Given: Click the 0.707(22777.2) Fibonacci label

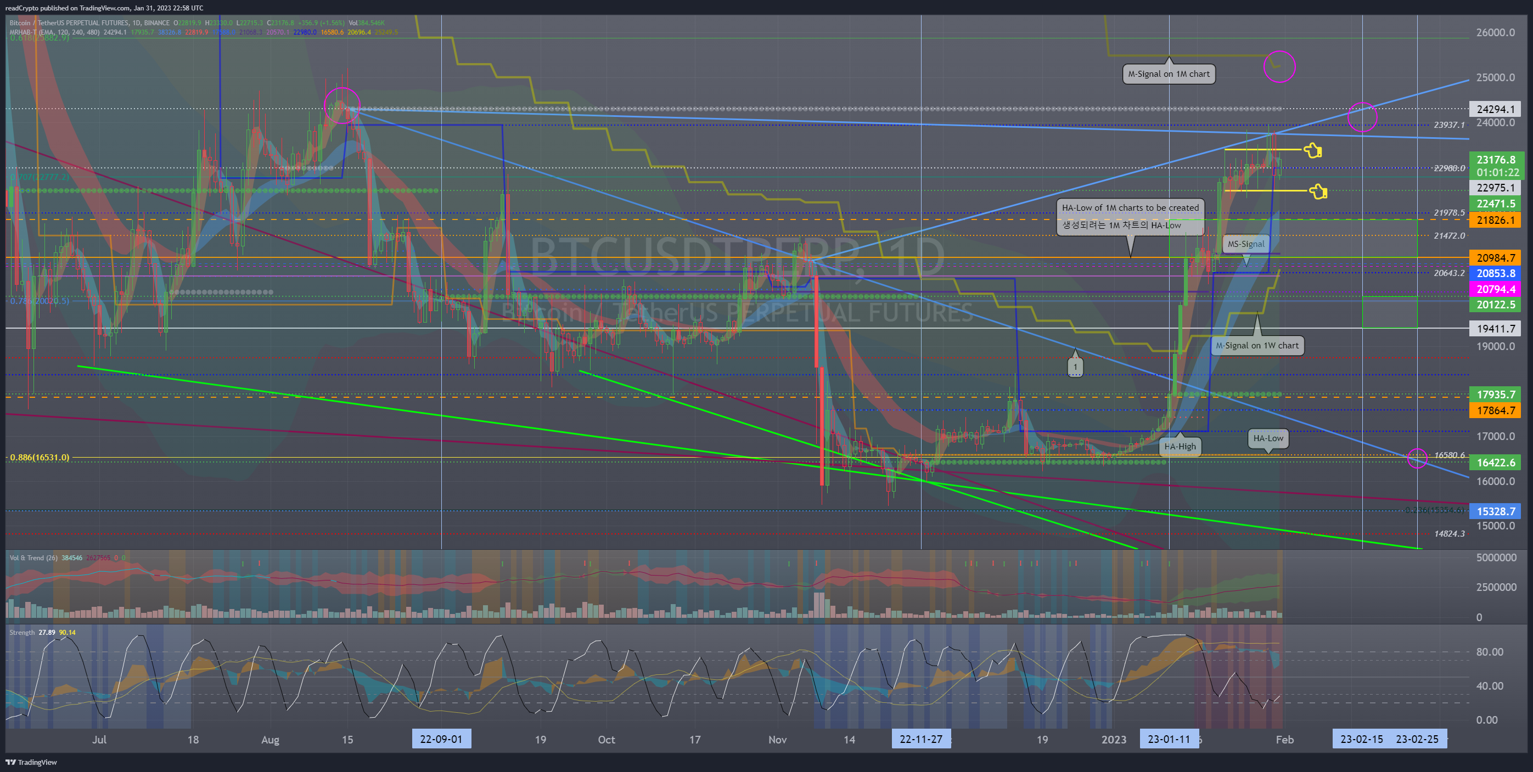Looking at the screenshot, I should tap(40, 177).
